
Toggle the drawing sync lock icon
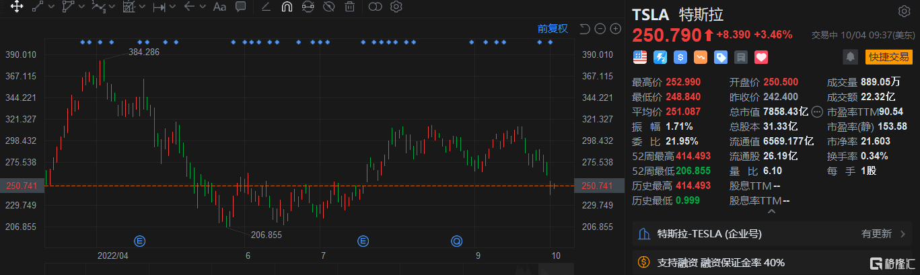pos(308,7)
